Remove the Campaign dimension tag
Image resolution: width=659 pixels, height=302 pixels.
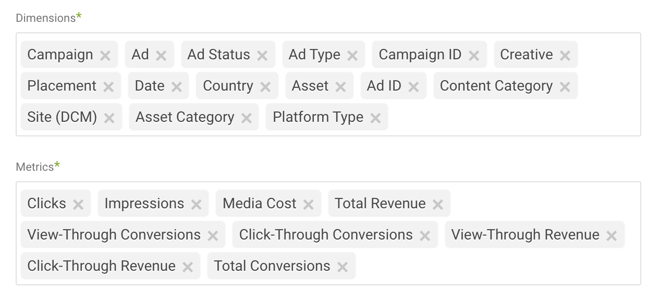(105, 56)
